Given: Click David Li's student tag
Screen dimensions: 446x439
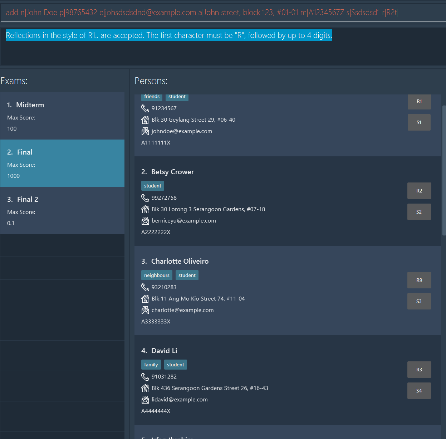Looking at the screenshot, I should pyautogui.click(x=176, y=365).
